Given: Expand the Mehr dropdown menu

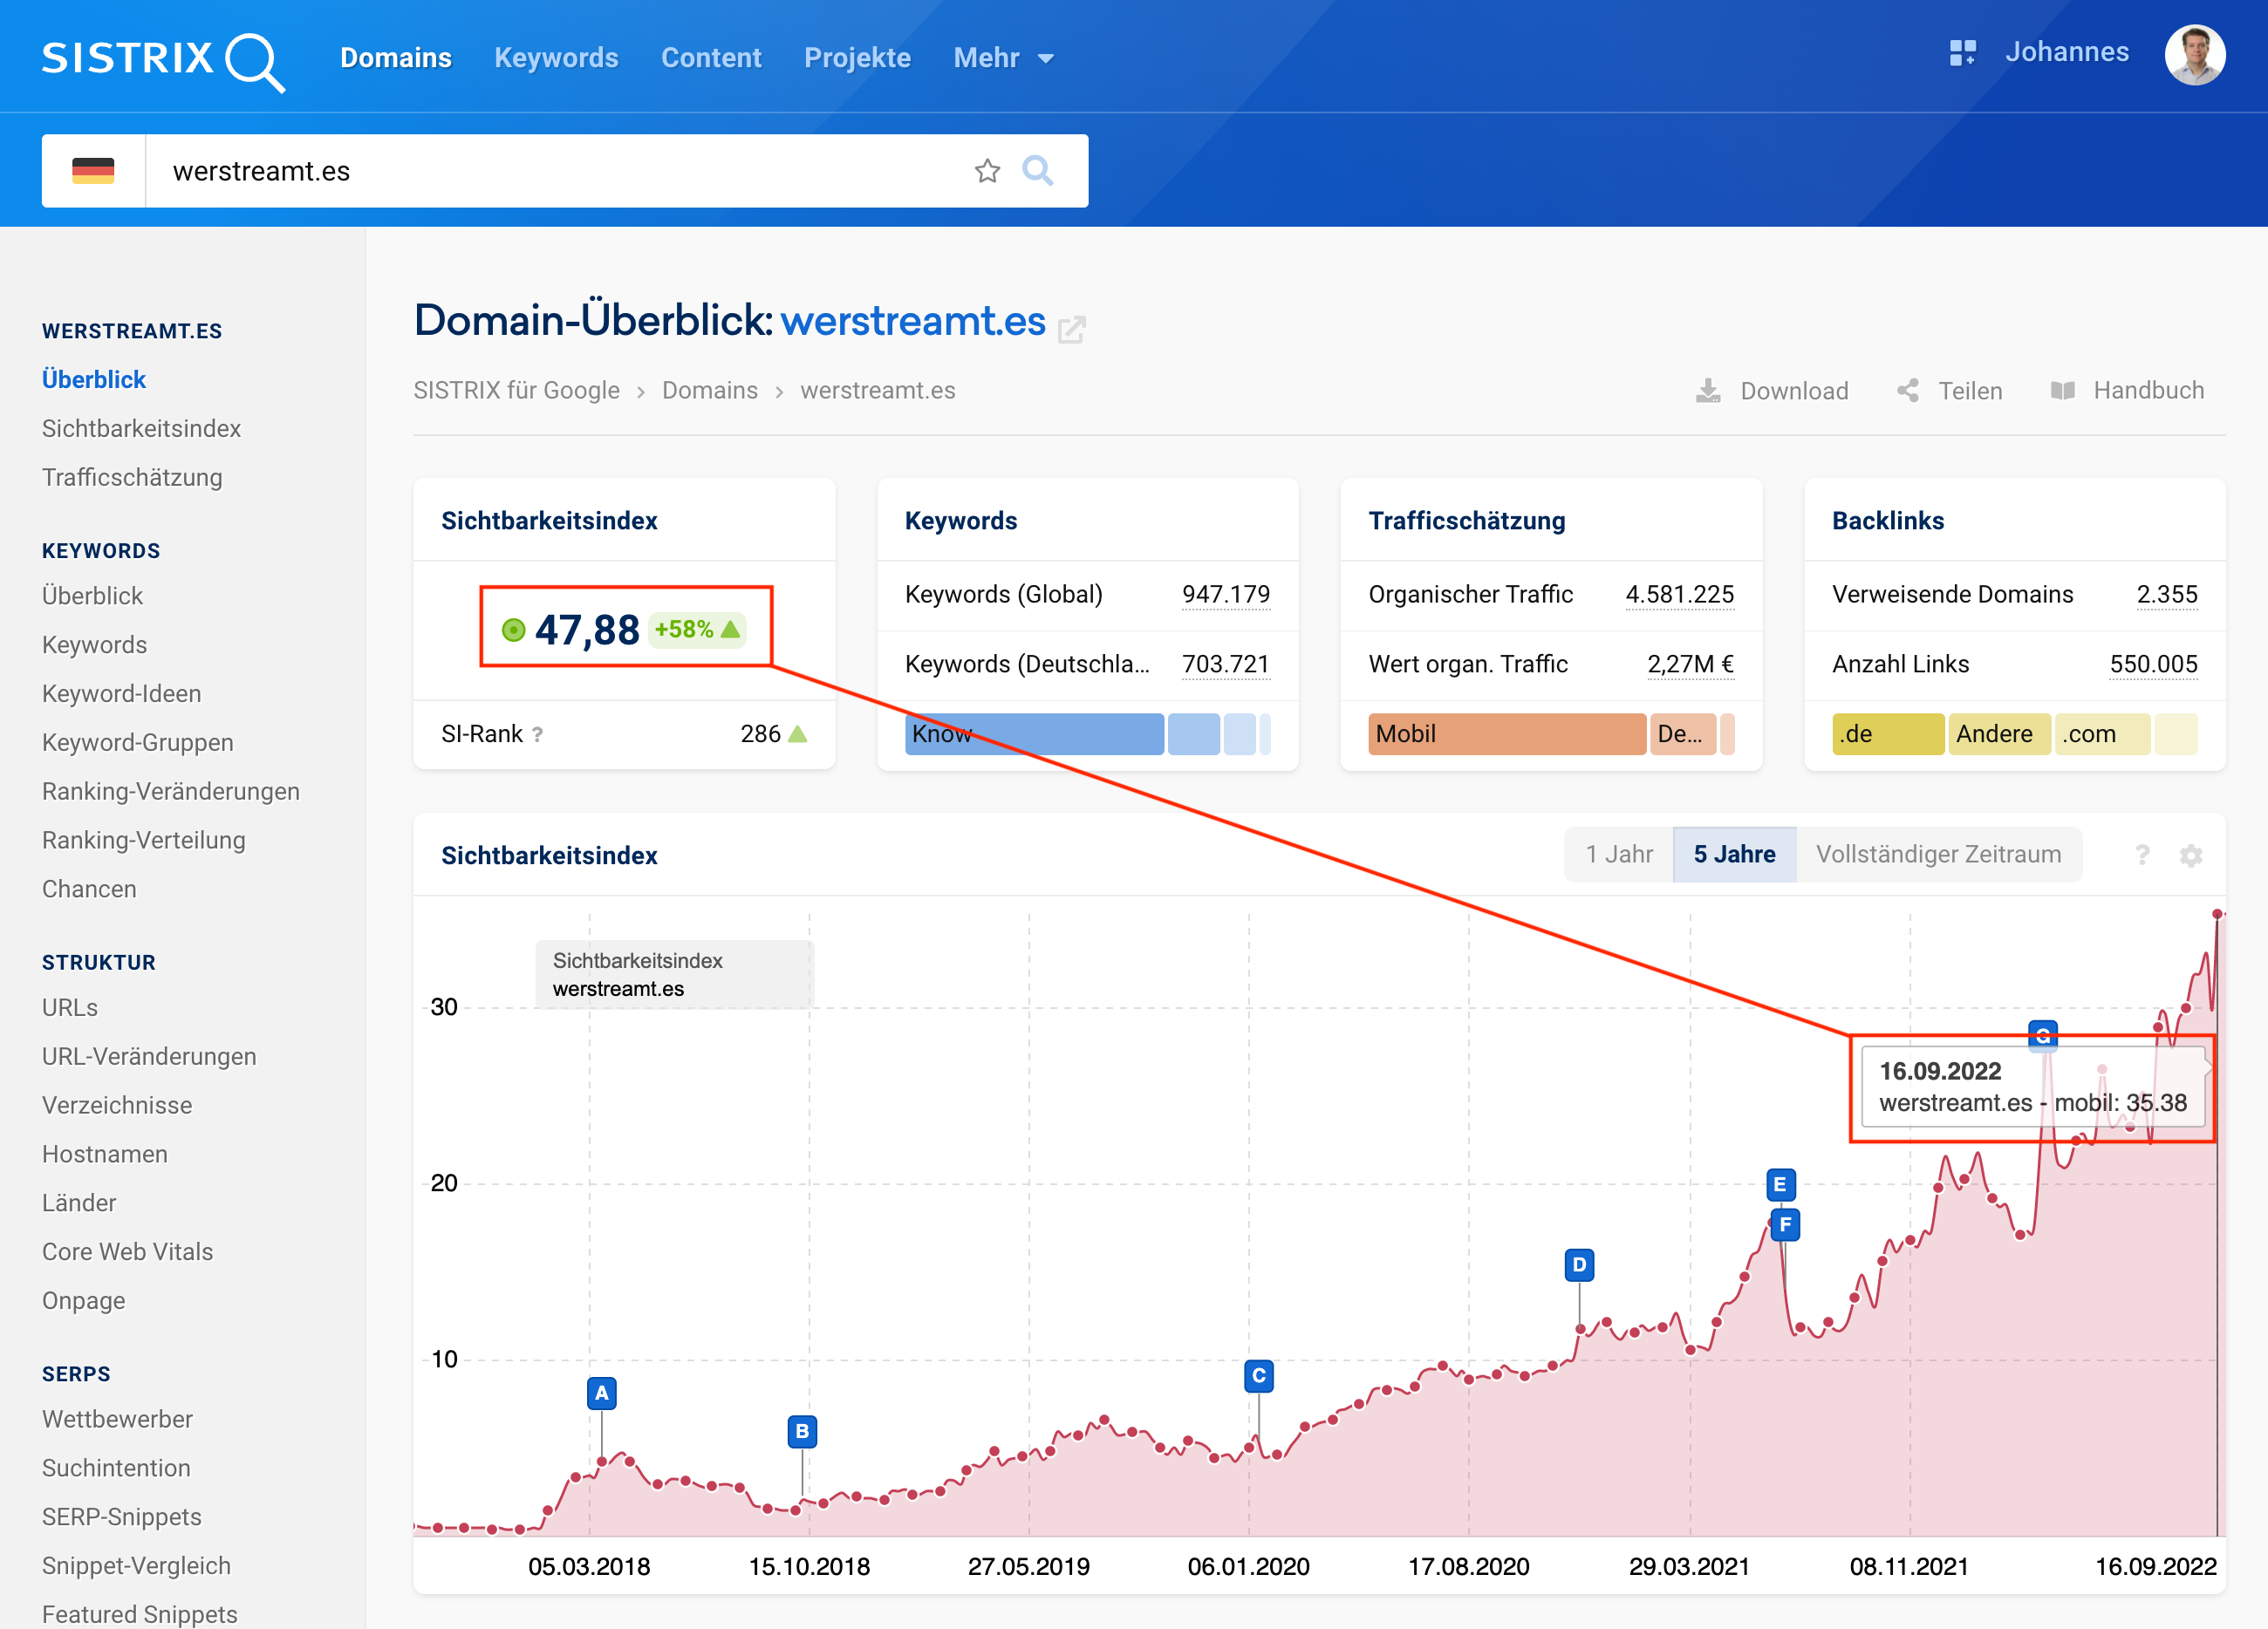Looking at the screenshot, I should tap(1003, 58).
